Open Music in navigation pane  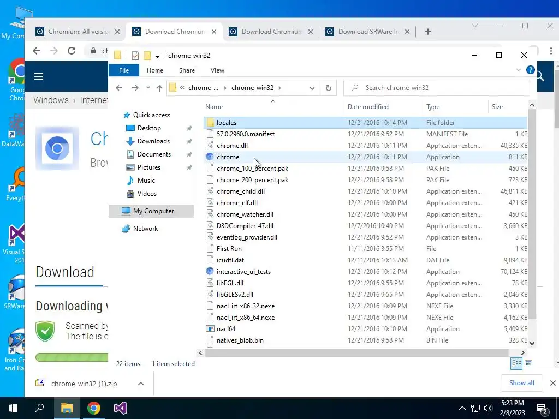tap(146, 181)
